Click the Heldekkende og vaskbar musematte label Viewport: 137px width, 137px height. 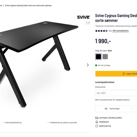tap(63, 123)
